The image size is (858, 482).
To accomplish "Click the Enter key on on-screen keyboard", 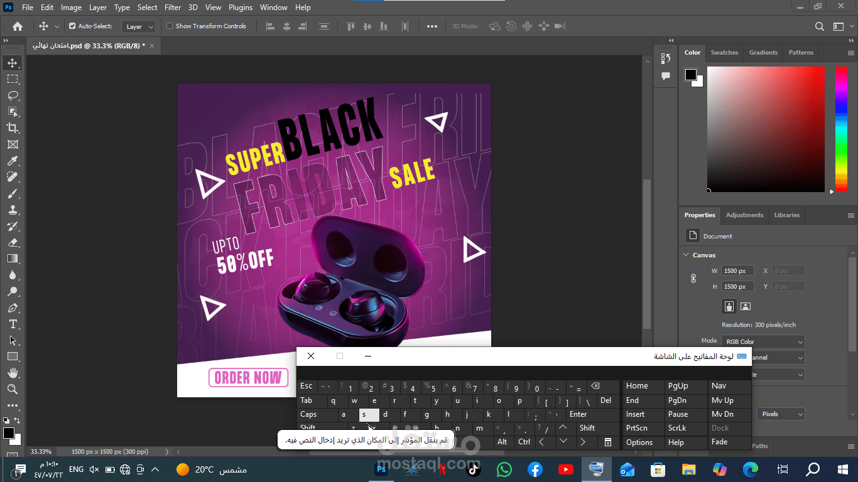I will (592, 414).
